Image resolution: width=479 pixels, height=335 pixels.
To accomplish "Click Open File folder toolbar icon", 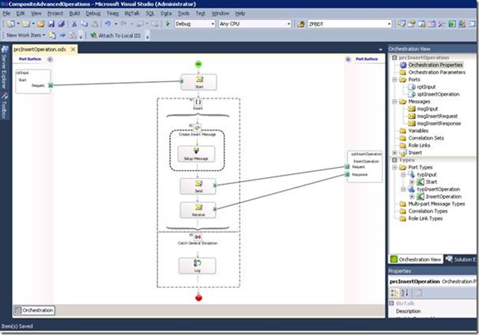I will point(41,24).
